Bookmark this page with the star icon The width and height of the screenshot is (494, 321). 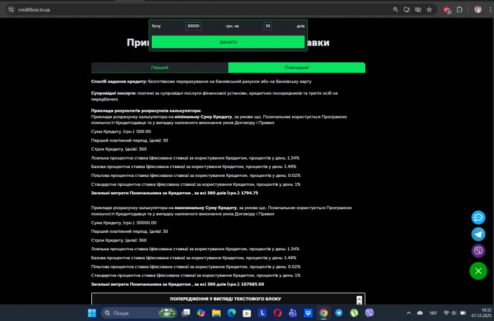(x=429, y=10)
